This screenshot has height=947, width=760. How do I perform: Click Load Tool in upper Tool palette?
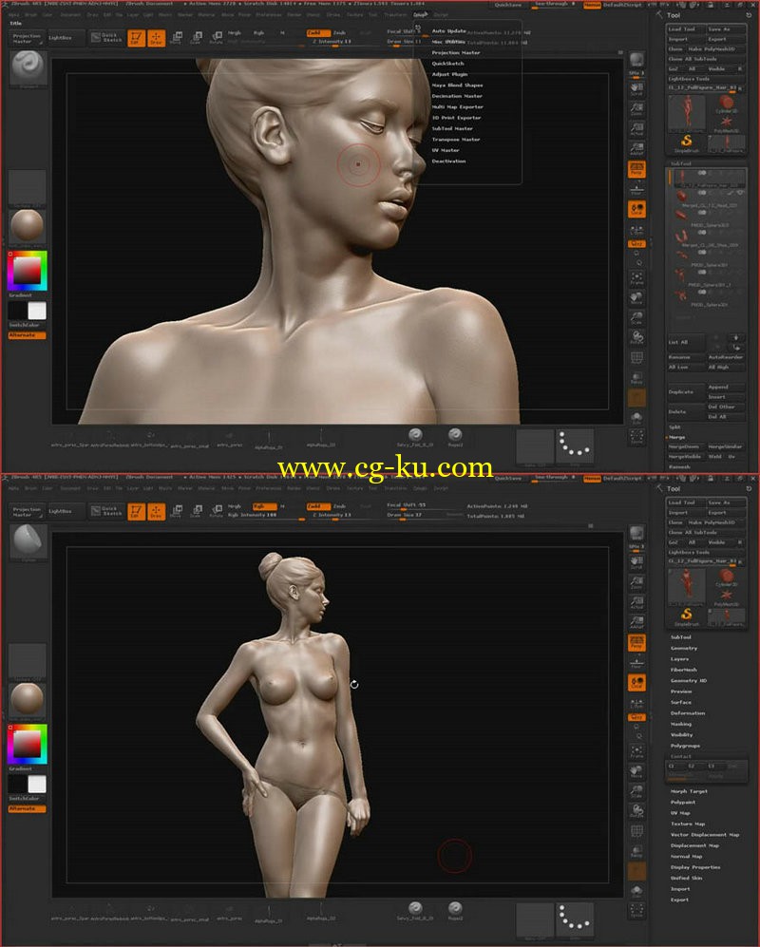coord(685,29)
